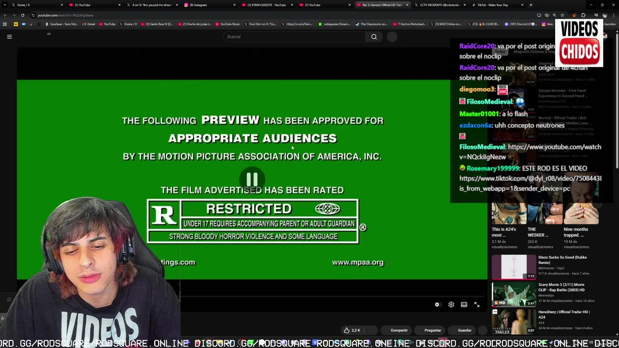Viewport: 619px width, 348px height.
Task: Click the www.mpaa.org text in video
Action: point(358,262)
